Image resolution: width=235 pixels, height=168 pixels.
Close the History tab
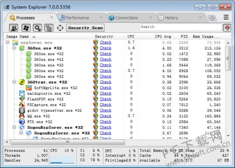coord(200,17)
